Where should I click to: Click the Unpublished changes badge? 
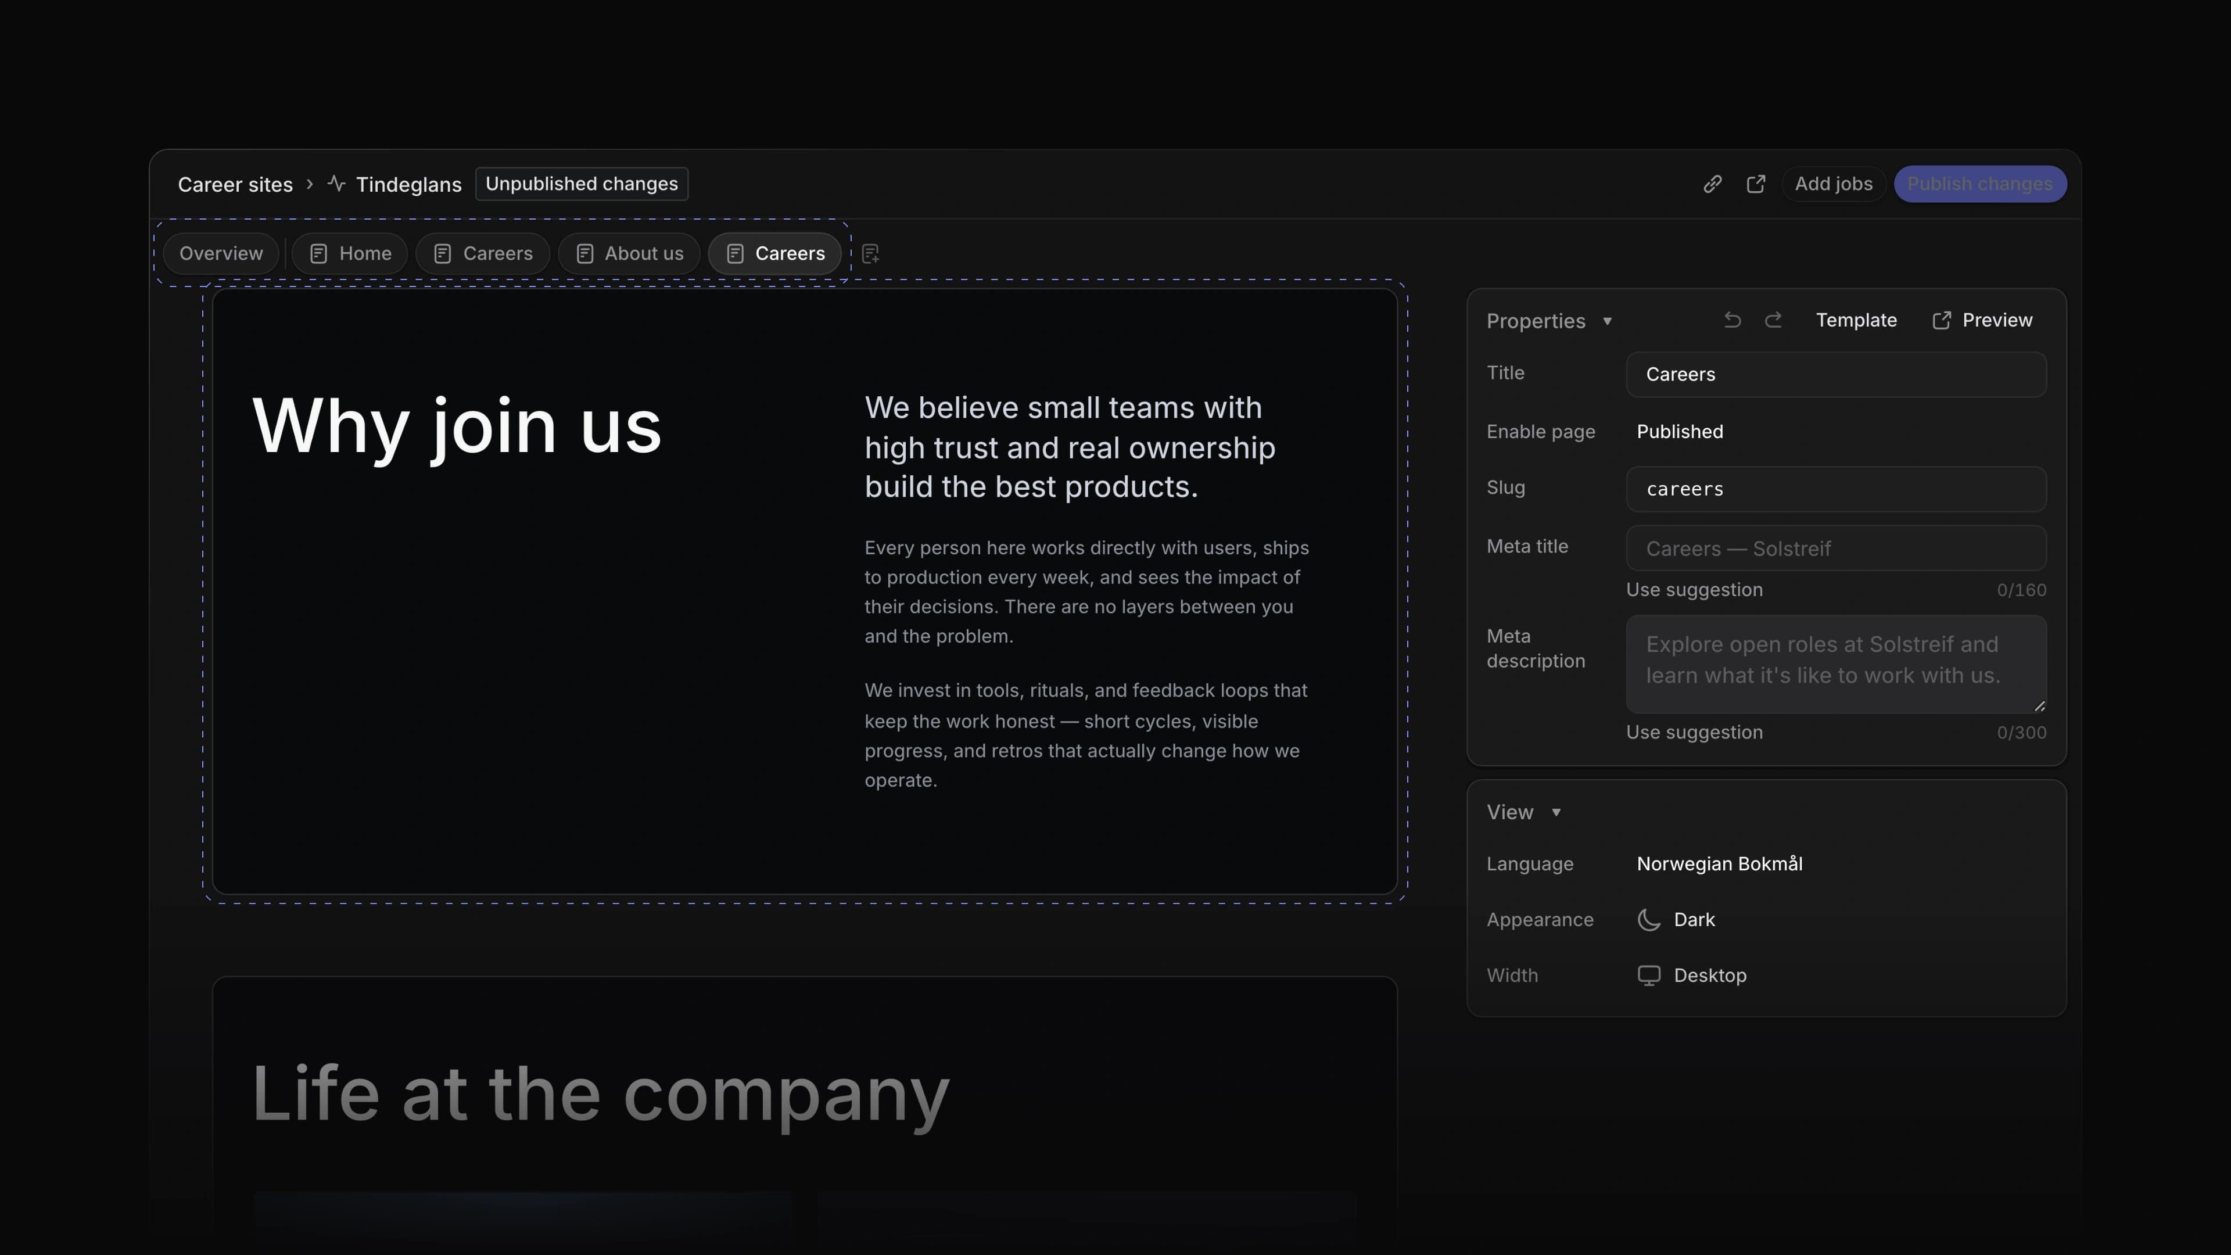pos(582,184)
